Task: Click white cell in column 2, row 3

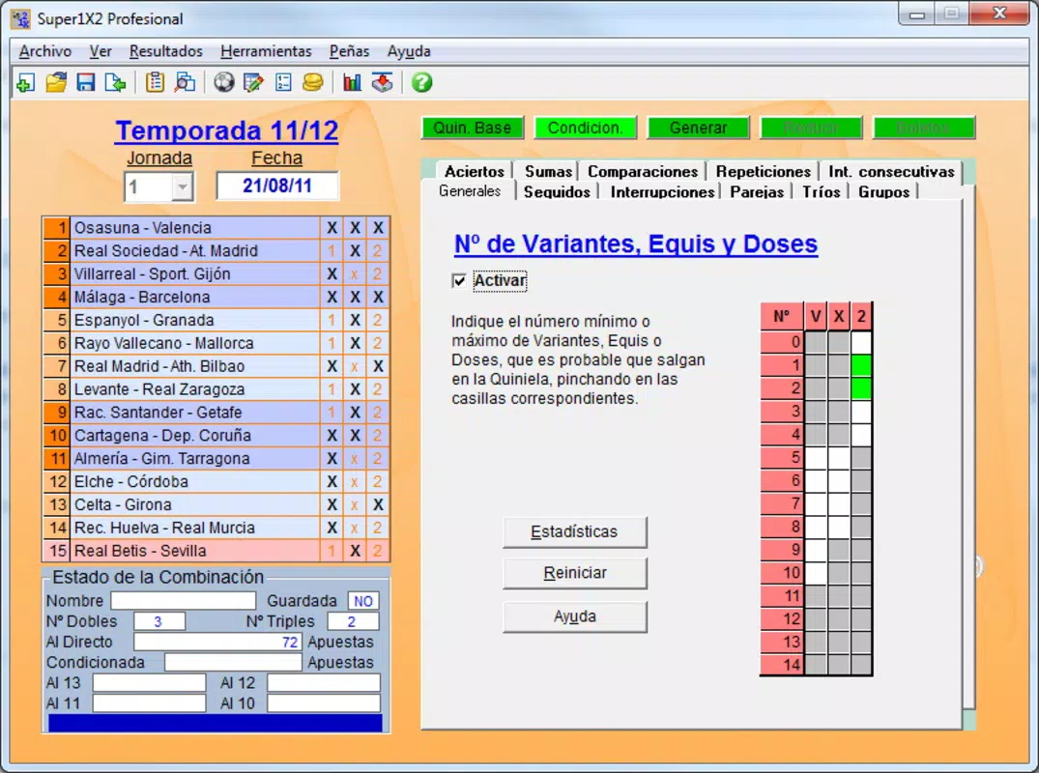Action: 861,412
